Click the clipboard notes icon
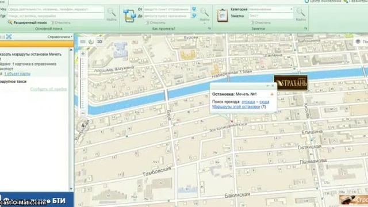368x207 pixels. (x=223, y=16)
